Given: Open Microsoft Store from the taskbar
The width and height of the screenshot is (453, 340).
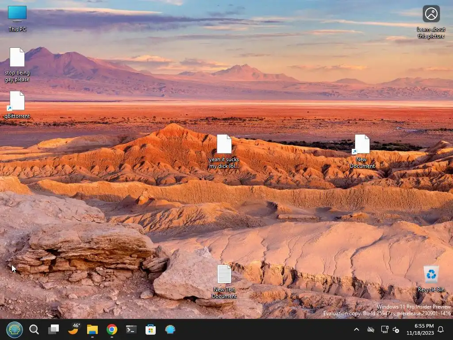Looking at the screenshot, I should click(150, 329).
